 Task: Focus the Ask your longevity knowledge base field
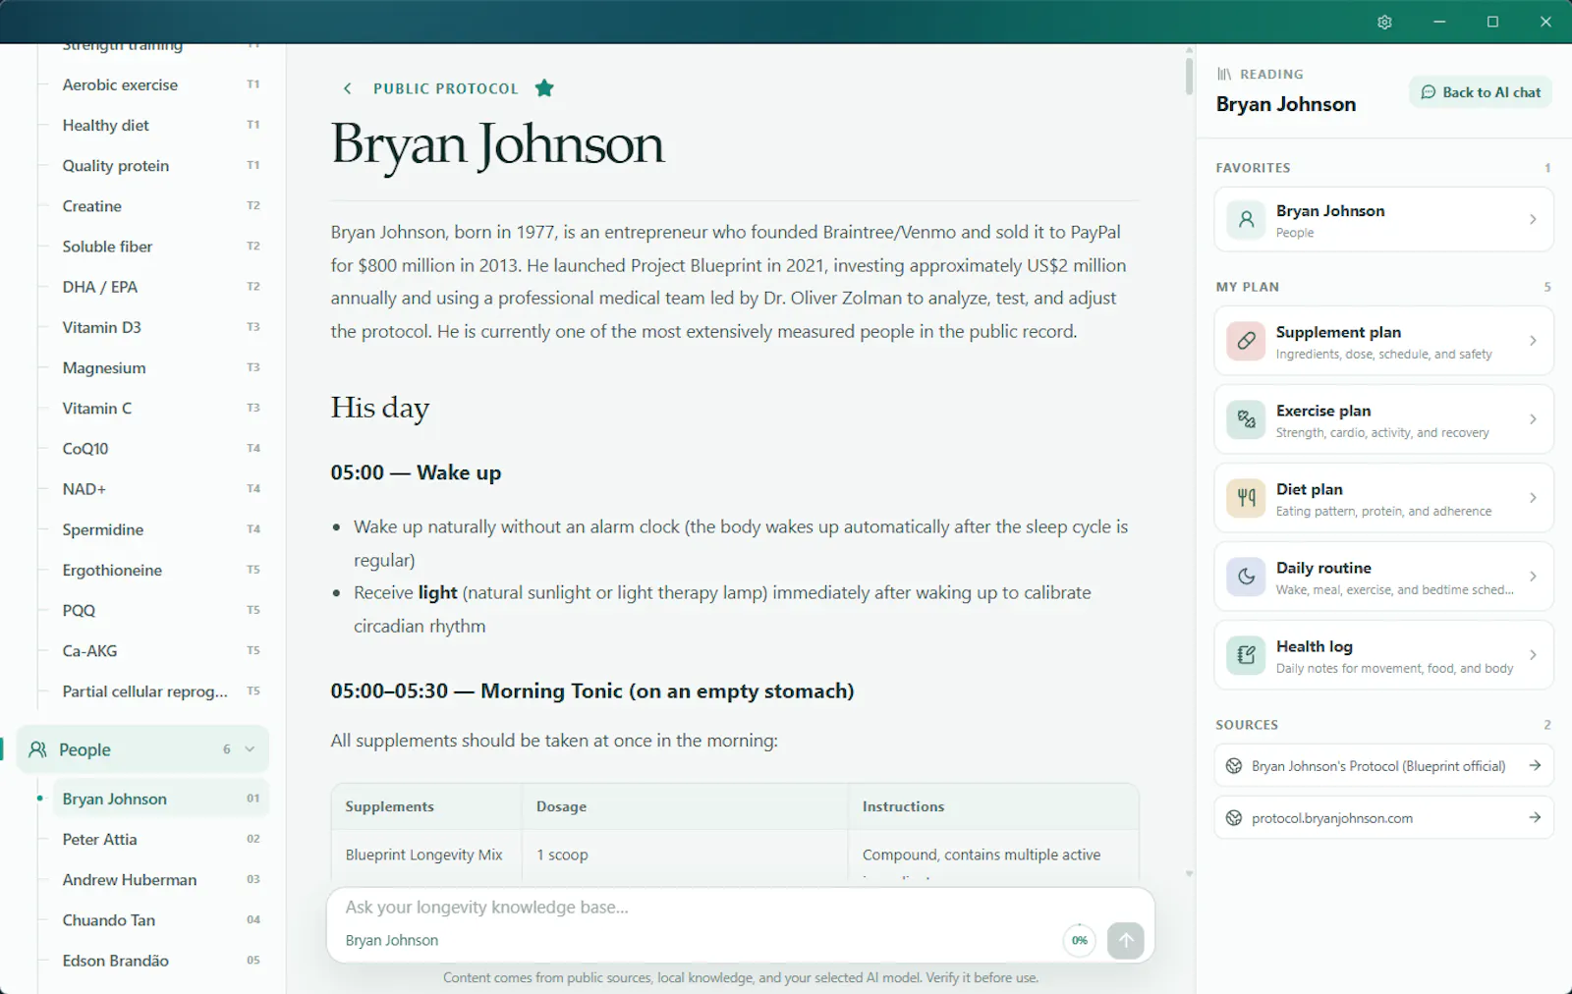(x=740, y=908)
